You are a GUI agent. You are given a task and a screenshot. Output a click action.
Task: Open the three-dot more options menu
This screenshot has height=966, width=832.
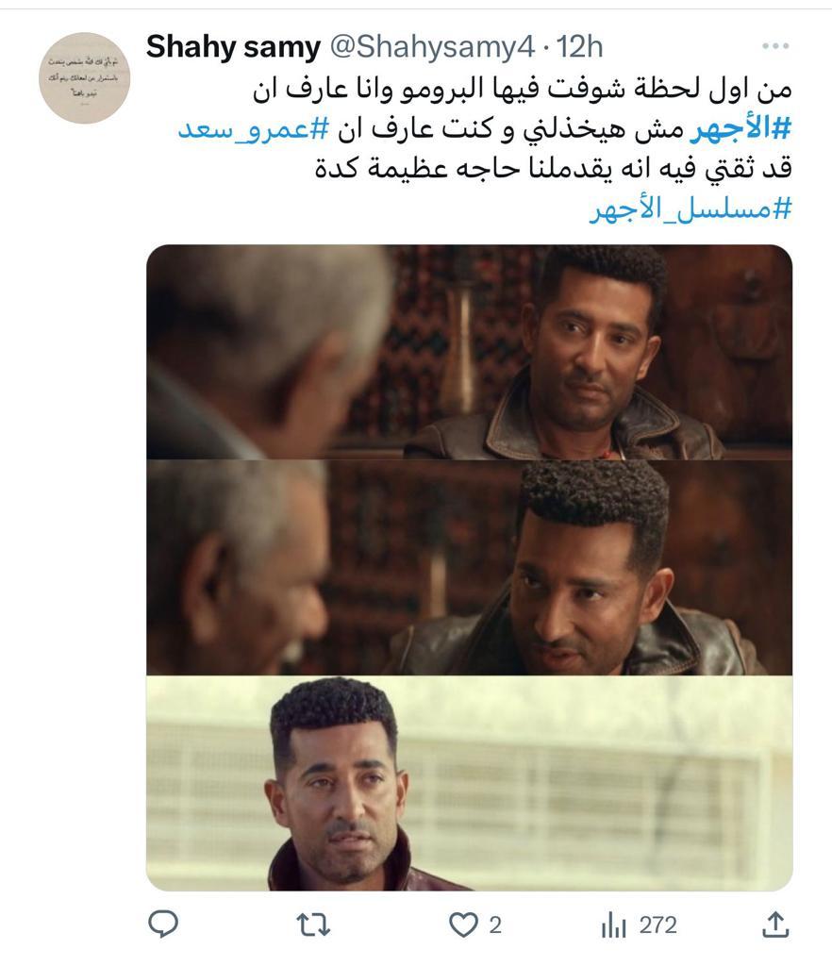[x=775, y=46]
